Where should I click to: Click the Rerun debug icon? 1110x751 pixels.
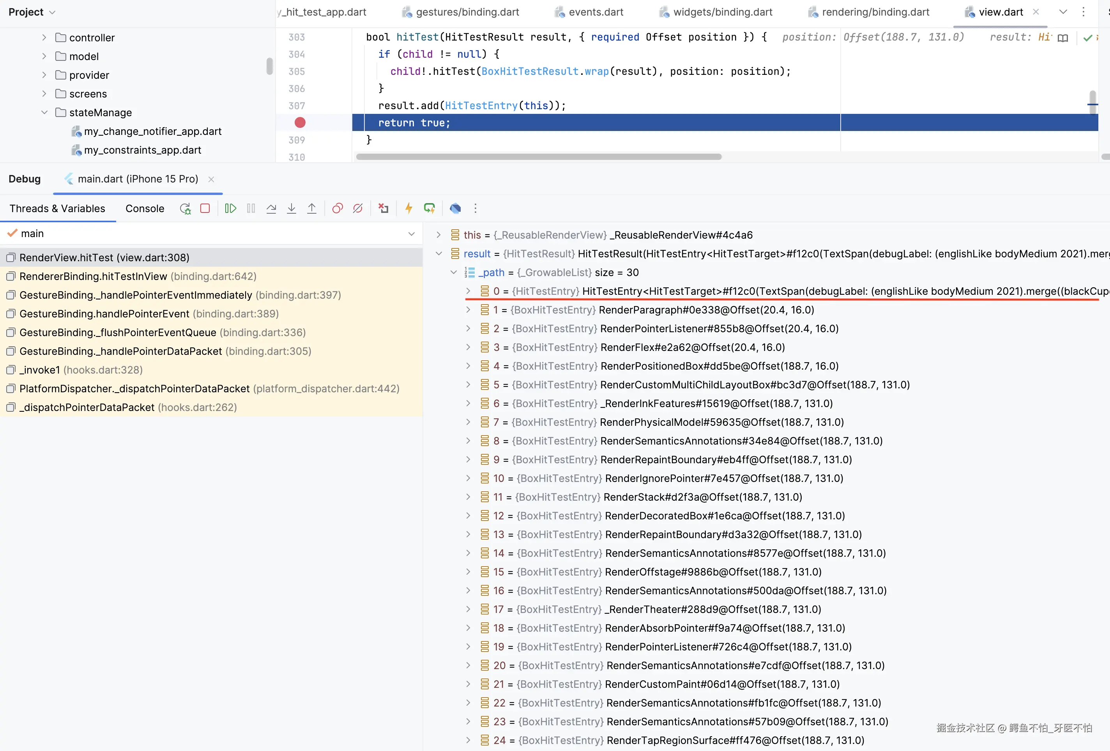(185, 209)
